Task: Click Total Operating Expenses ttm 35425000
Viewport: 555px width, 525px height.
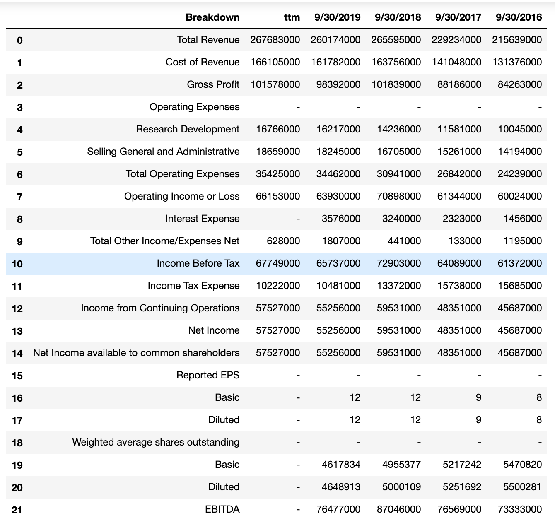Action: point(278,174)
